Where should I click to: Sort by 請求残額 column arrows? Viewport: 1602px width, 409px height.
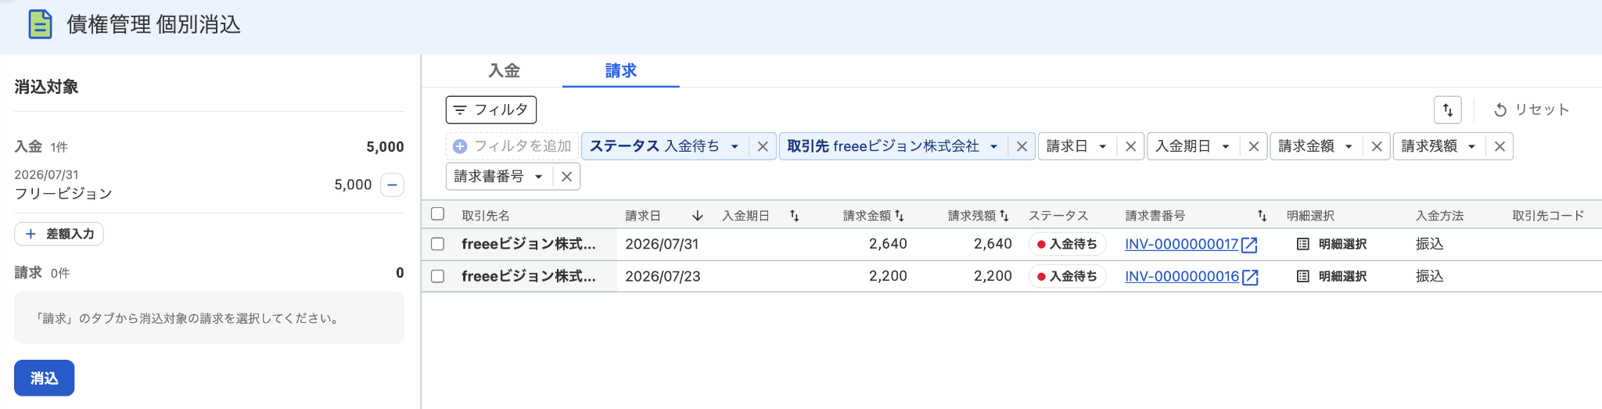(1004, 216)
